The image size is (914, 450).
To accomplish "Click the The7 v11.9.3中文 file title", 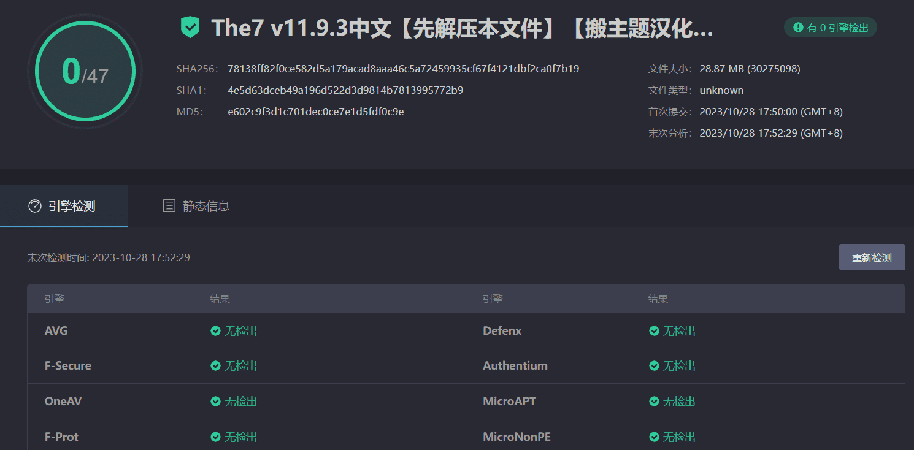I will [x=462, y=28].
